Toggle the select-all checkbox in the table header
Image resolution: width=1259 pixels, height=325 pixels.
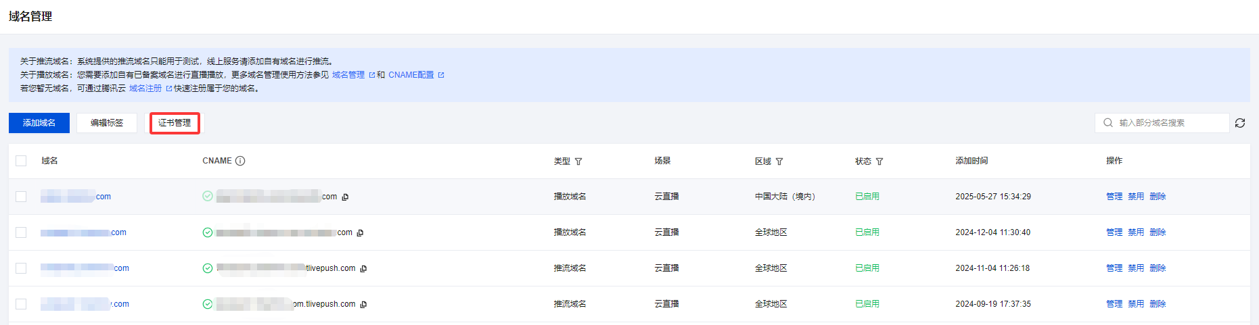[21, 161]
